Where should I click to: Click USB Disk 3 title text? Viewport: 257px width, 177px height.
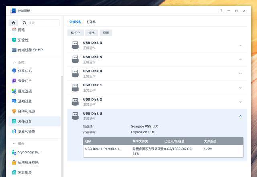(92, 43)
